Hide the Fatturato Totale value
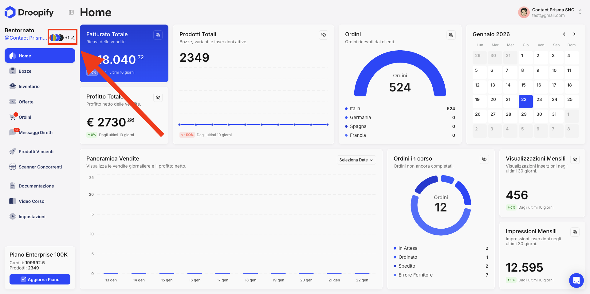Viewport: 590px width, 294px height. 158,35
